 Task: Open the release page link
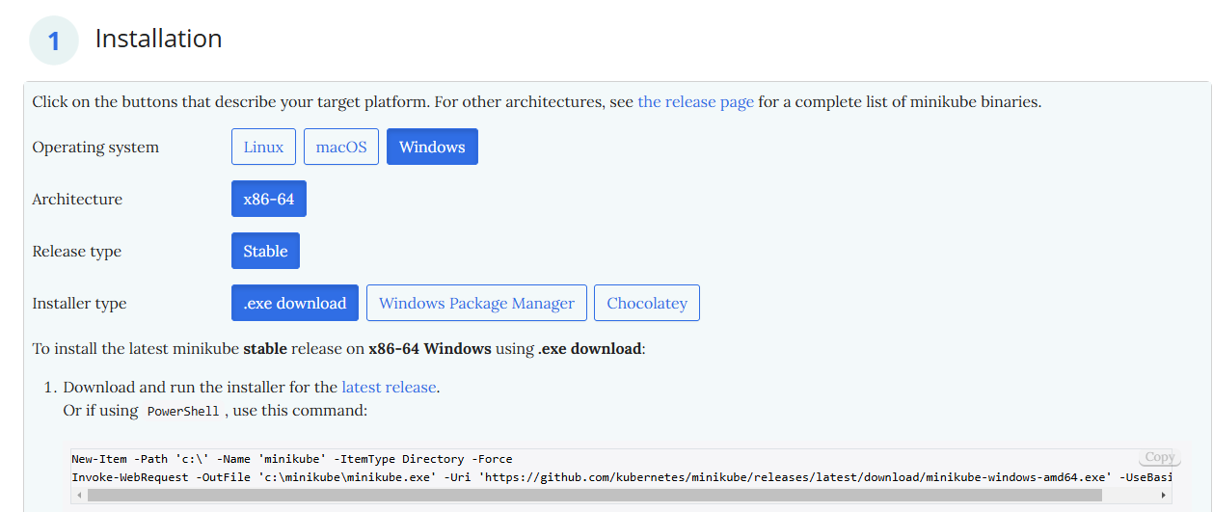click(x=696, y=101)
